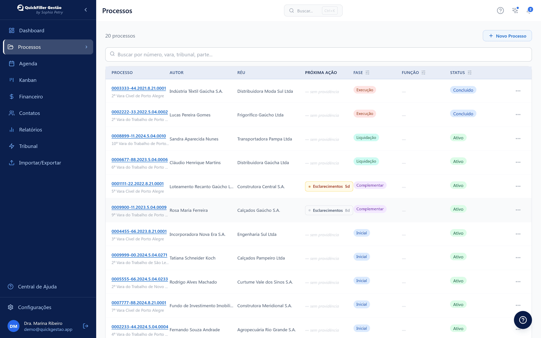Open Importar/Exportar page
This screenshot has height=338, width=541.
click(48, 163)
